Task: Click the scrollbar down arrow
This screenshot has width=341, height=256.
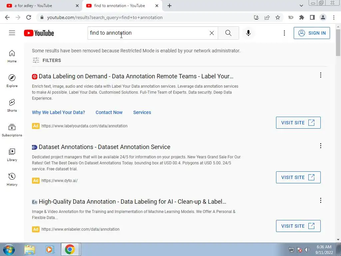Action: click(338, 240)
